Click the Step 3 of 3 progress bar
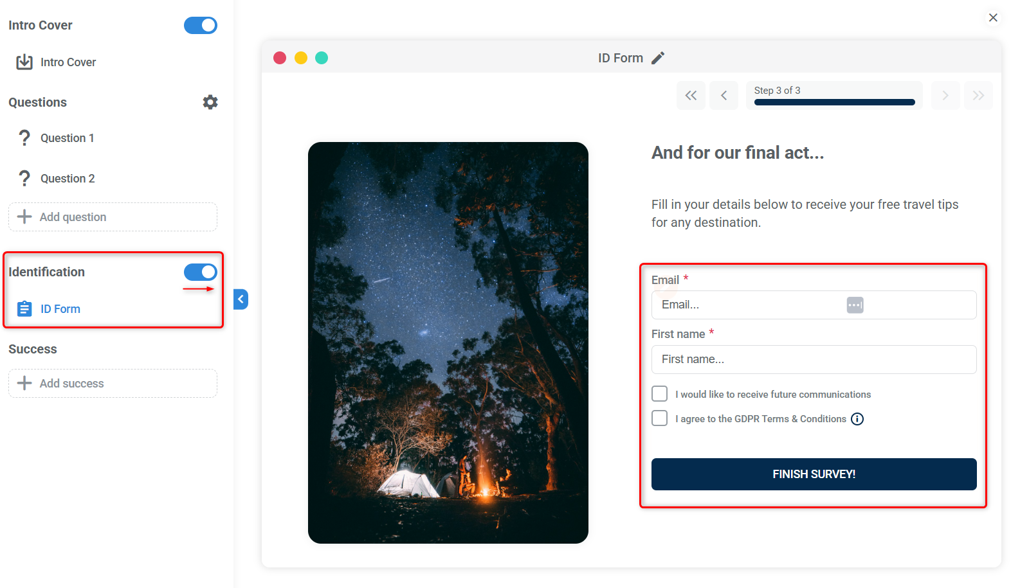Image resolution: width=1020 pixels, height=588 pixels. click(x=835, y=102)
